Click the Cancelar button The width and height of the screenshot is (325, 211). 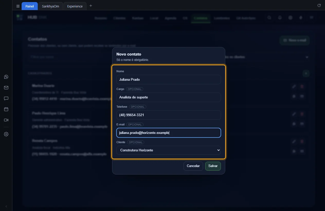point(193,166)
